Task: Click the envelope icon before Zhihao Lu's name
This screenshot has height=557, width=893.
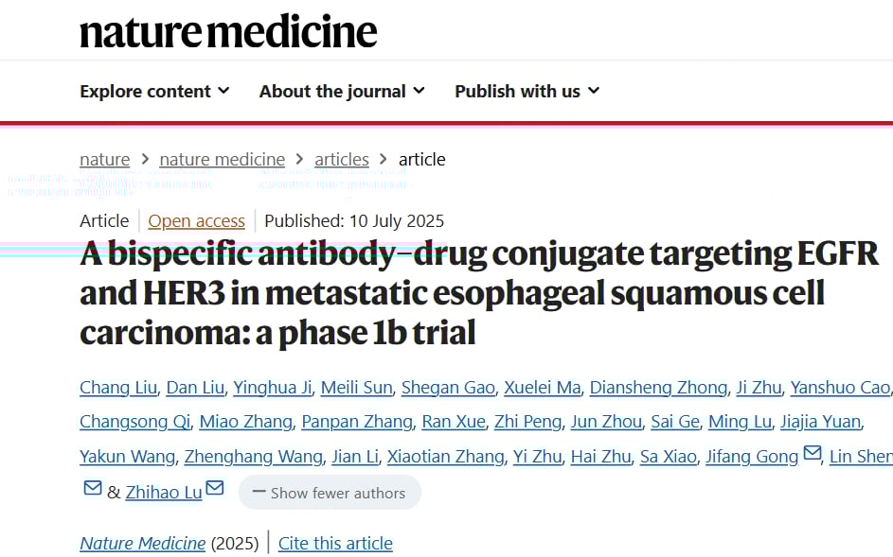Action: click(93, 489)
